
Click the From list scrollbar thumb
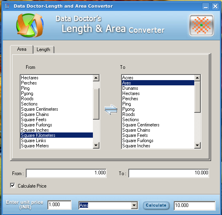(x=96, y=104)
